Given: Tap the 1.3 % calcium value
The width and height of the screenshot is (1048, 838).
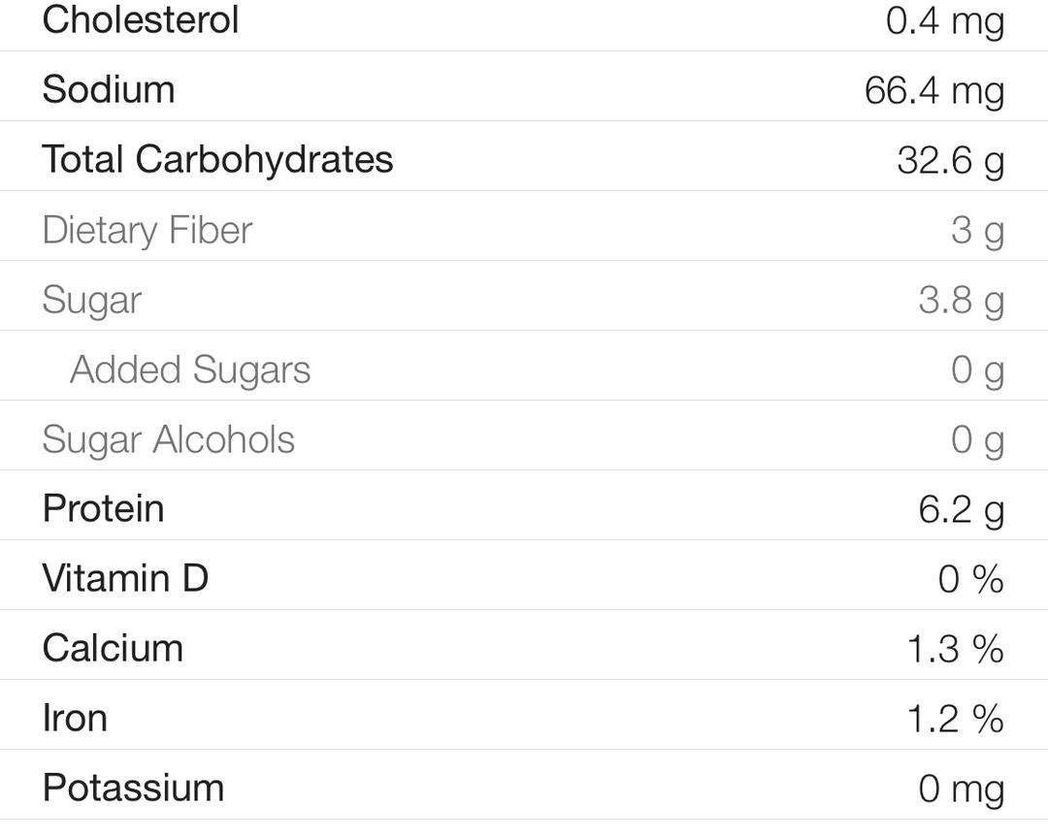Looking at the screenshot, I should (955, 649).
